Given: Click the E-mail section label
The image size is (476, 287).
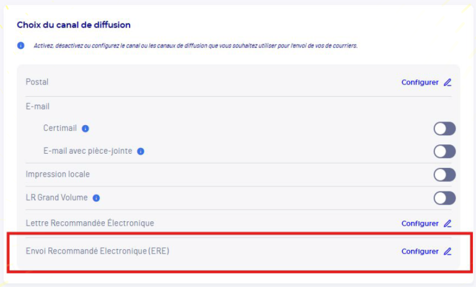Looking at the screenshot, I should tap(37, 106).
